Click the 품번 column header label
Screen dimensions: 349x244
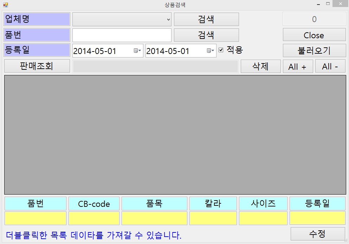pos(35,203)
